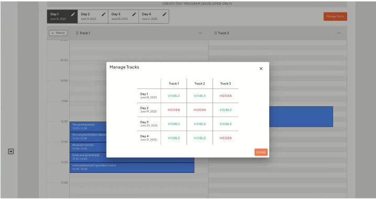Switch to the Day 2 tab
The height and width of the screenshot is (199, 376).
click(93, 16)
